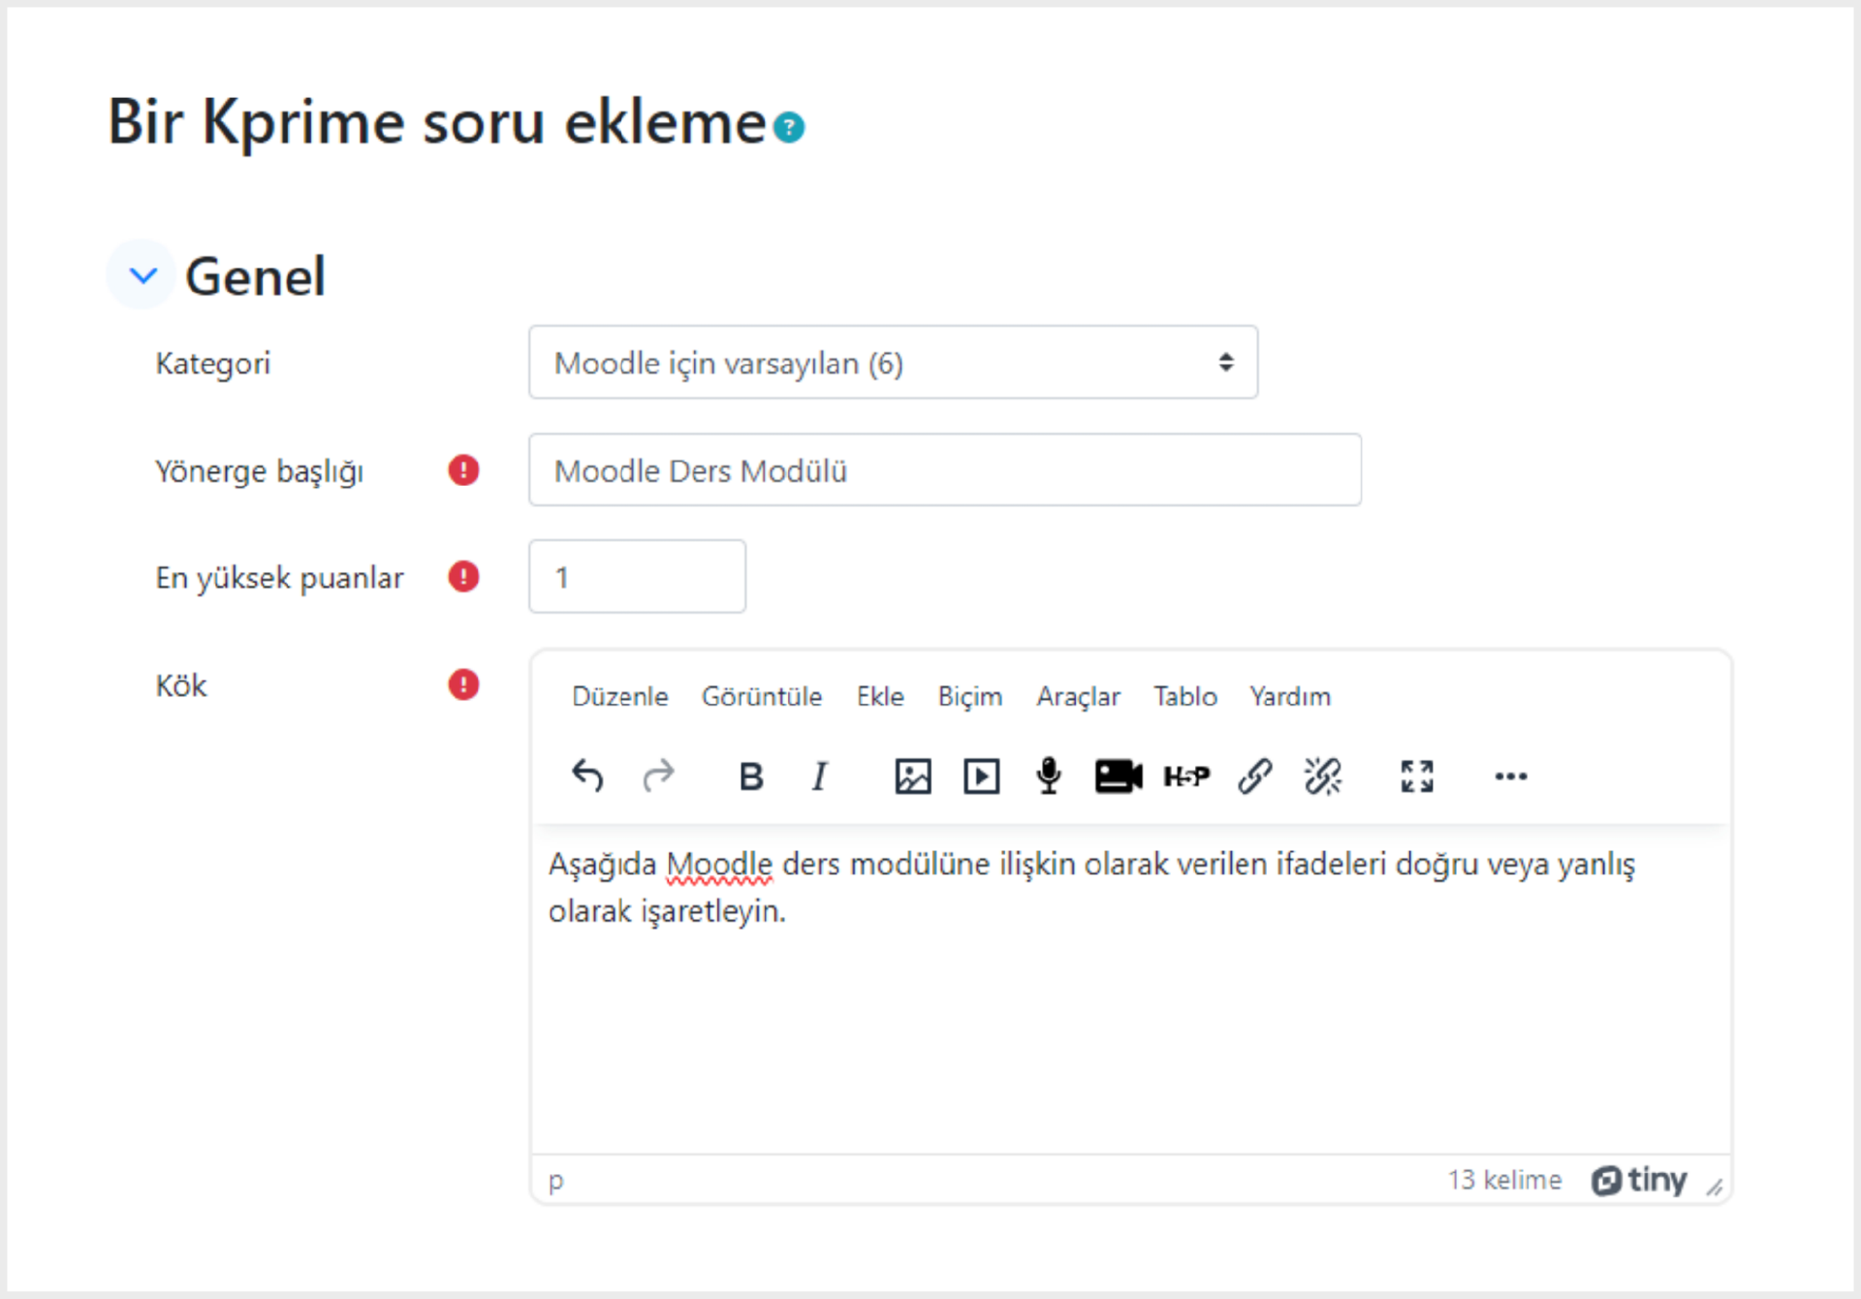Click the editor resize handle
Screen dimensions: 1861x1299
click(1715, 1186)
